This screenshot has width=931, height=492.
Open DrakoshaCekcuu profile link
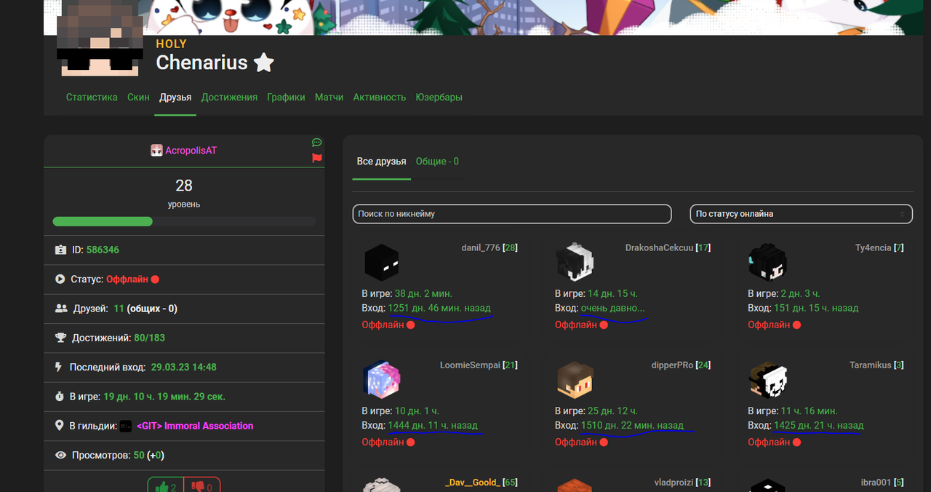pos(659,248)
